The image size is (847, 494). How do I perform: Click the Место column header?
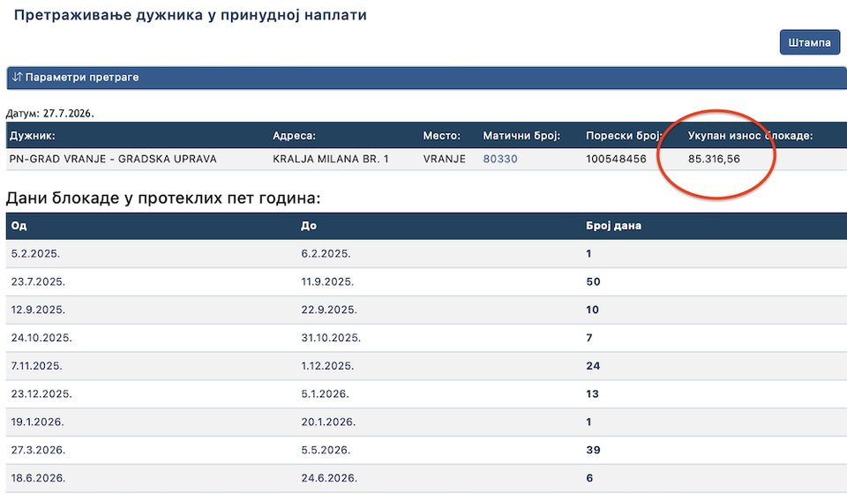[x=441, y=136]
